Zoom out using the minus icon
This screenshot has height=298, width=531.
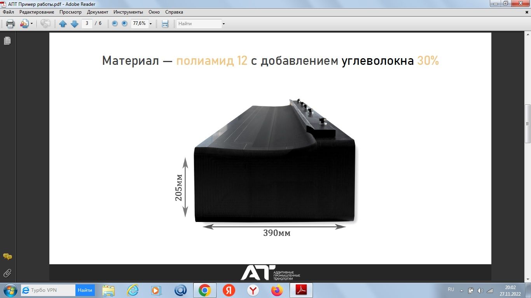point(114,23)
